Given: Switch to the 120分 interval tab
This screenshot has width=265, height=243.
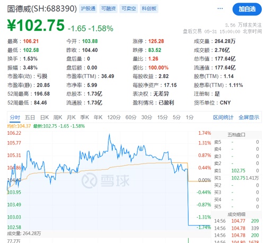Looking at the screenshot, I should [114, 117].
